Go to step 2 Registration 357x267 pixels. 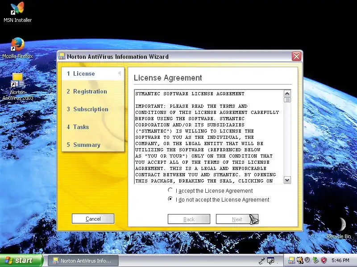(87, 91)
